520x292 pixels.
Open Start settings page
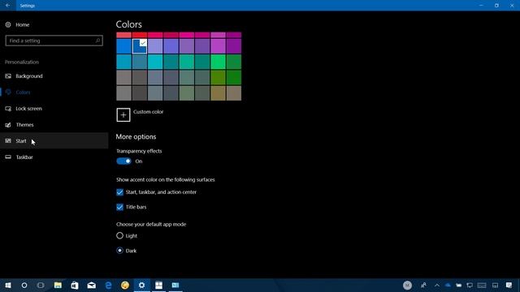54,141
